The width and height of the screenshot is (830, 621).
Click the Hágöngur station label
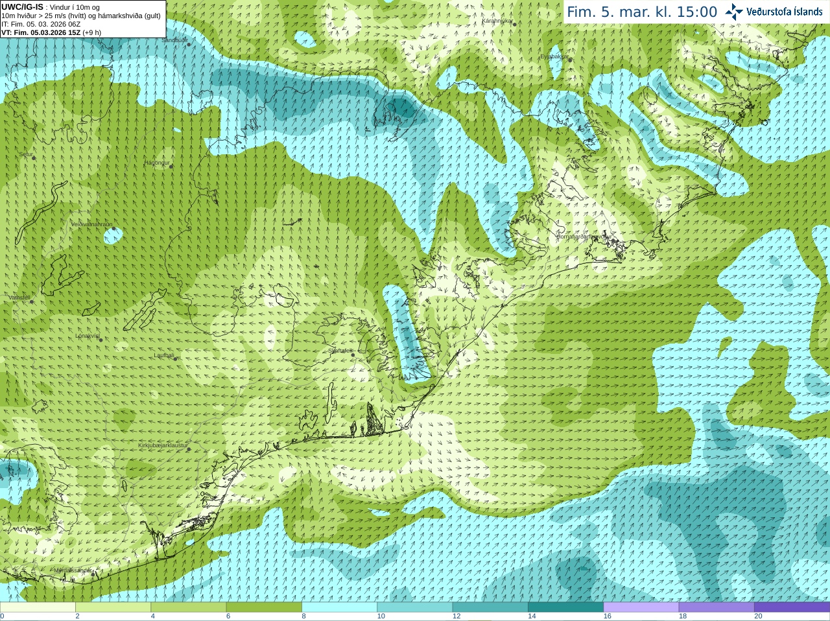pos(157,163)
